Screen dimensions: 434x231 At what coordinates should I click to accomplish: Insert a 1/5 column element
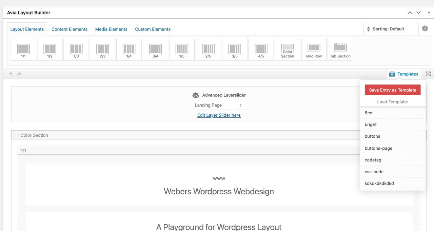pyautogui.click(x=182, y=50)
